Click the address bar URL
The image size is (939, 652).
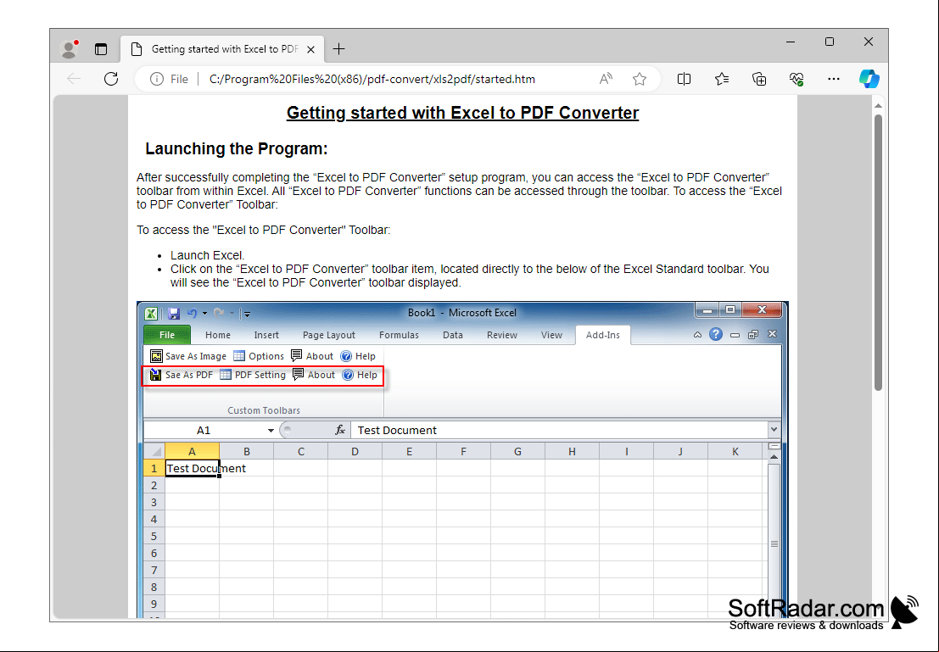click(372, 79)
